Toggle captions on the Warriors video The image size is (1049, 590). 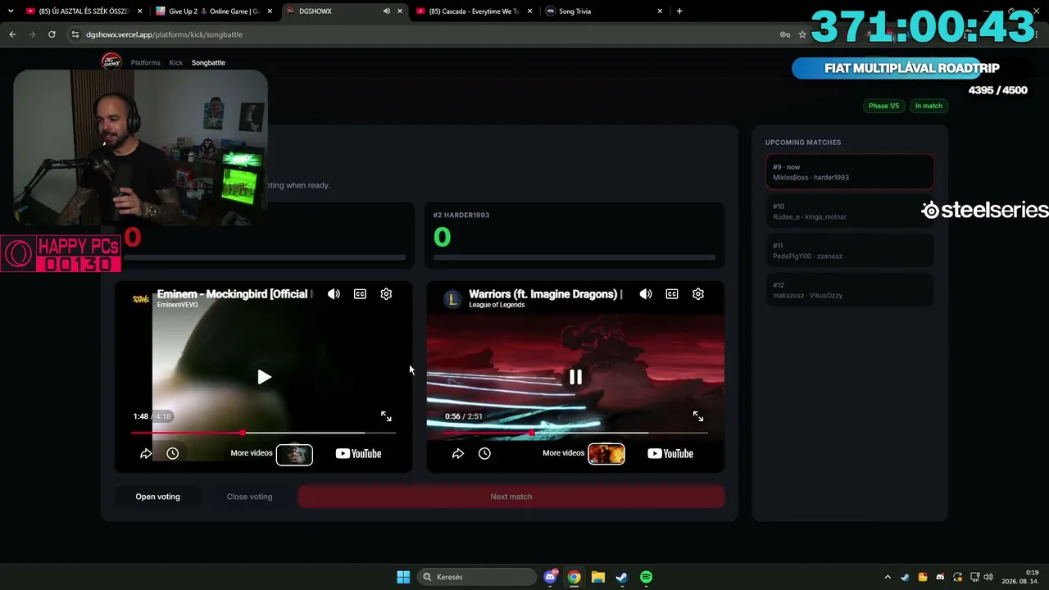(x=672, y=294)
